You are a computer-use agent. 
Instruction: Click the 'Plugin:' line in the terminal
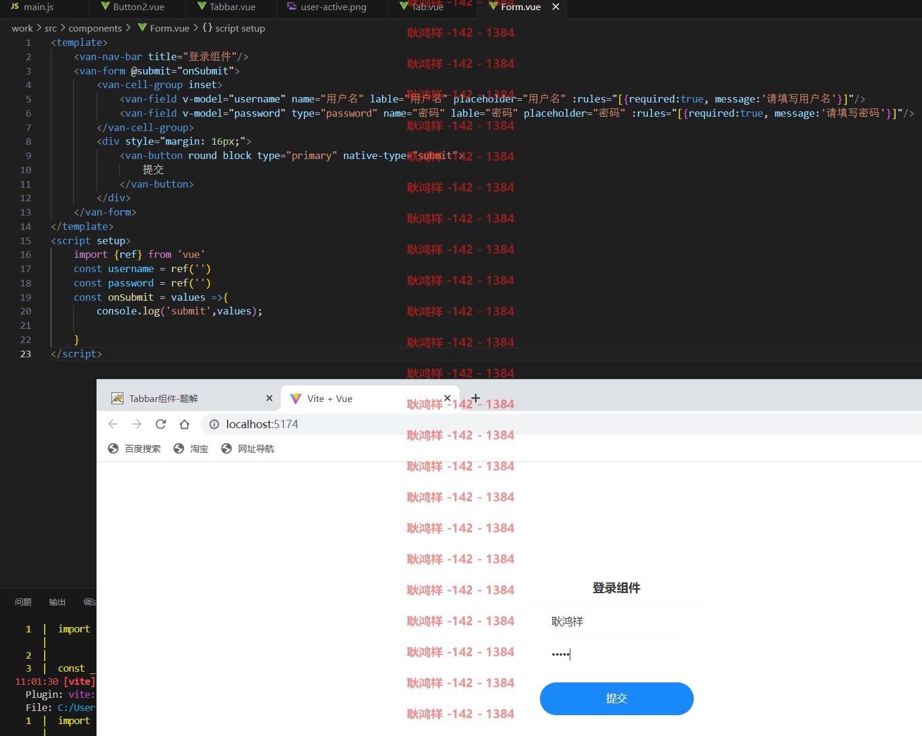coord(60,694)
